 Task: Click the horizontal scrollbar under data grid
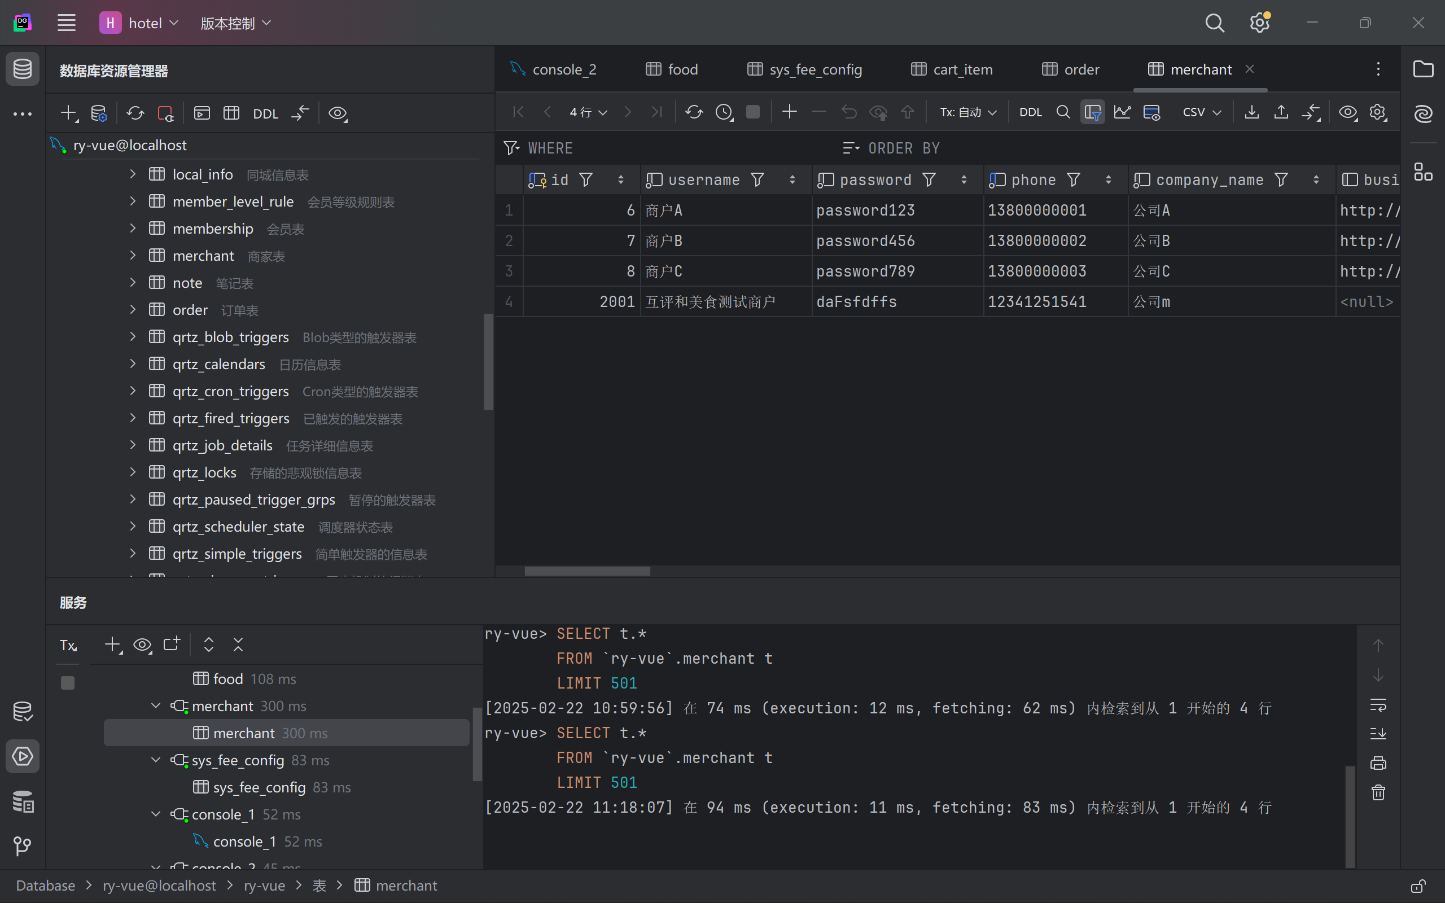pos(587,571)
